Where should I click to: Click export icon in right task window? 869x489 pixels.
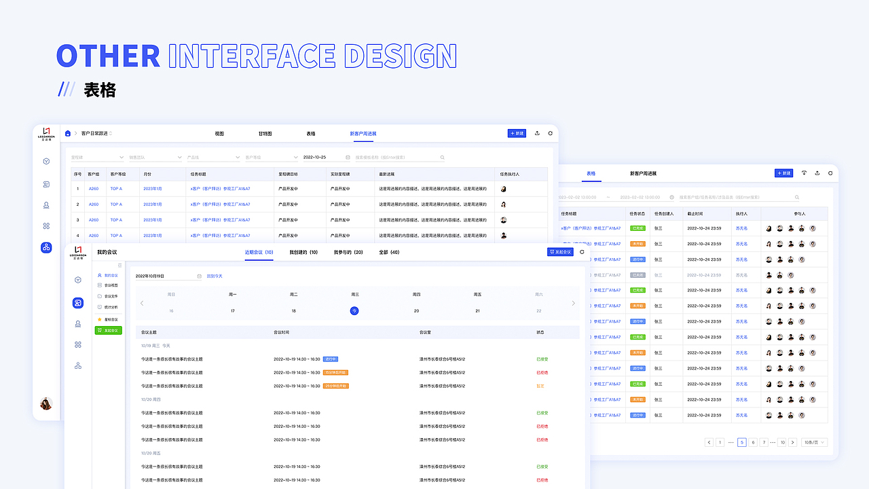[817, 173]
